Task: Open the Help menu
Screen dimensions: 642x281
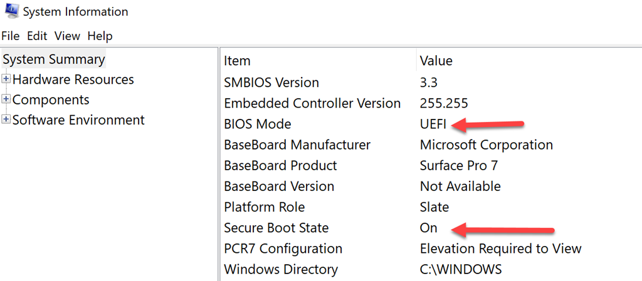Action: (x=100, y=36)
